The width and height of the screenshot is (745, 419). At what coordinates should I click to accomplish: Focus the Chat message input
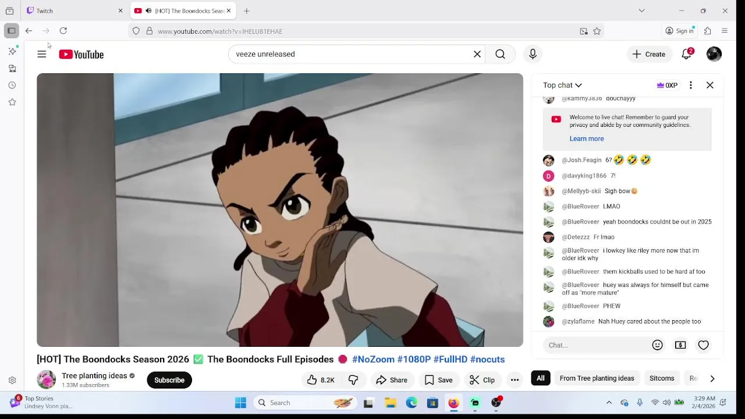595,345
